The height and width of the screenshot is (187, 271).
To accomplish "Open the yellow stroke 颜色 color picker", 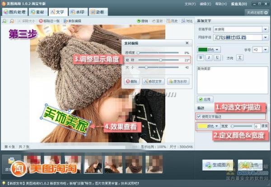I will click(208, 126).
